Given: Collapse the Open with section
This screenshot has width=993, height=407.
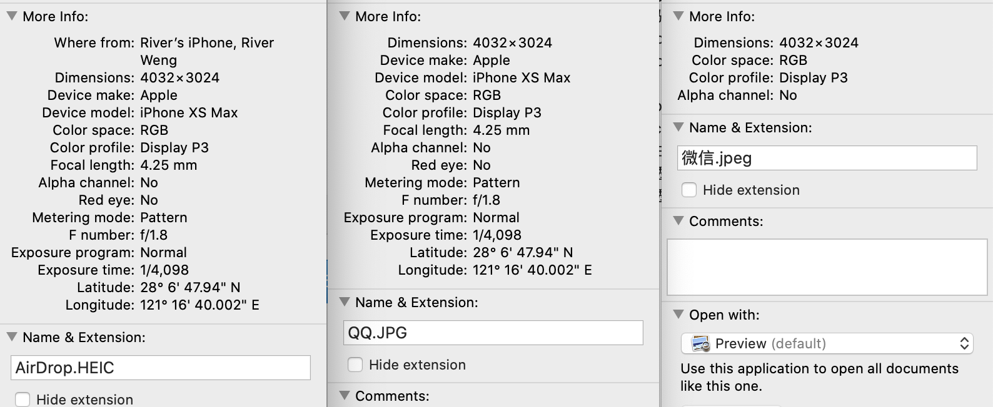Looking at the screenshot, I should pyautogui.click(x=678, y=315).
